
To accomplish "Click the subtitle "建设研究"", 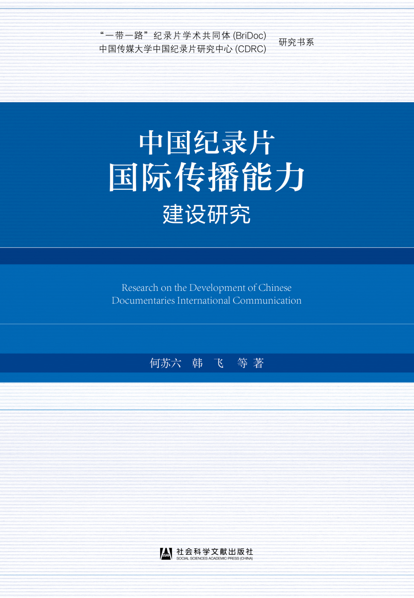I will [207, 214].
